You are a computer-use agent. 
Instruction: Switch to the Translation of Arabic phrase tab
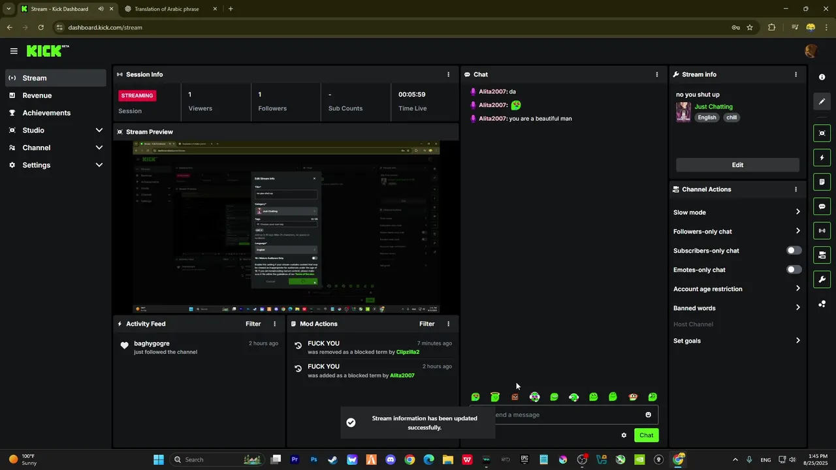tap(170, 9)
